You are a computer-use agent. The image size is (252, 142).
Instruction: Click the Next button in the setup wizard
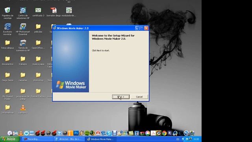click(121, 97)
